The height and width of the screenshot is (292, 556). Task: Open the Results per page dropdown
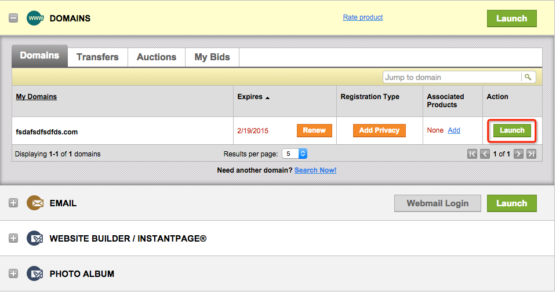click(295, 154)
